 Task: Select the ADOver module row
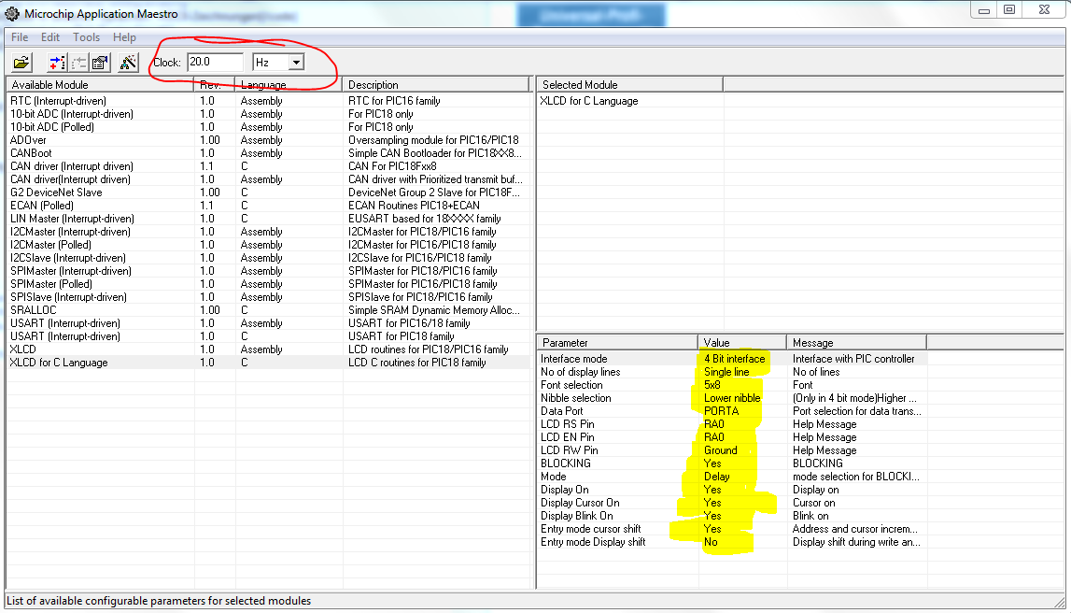tap(268, 139)
